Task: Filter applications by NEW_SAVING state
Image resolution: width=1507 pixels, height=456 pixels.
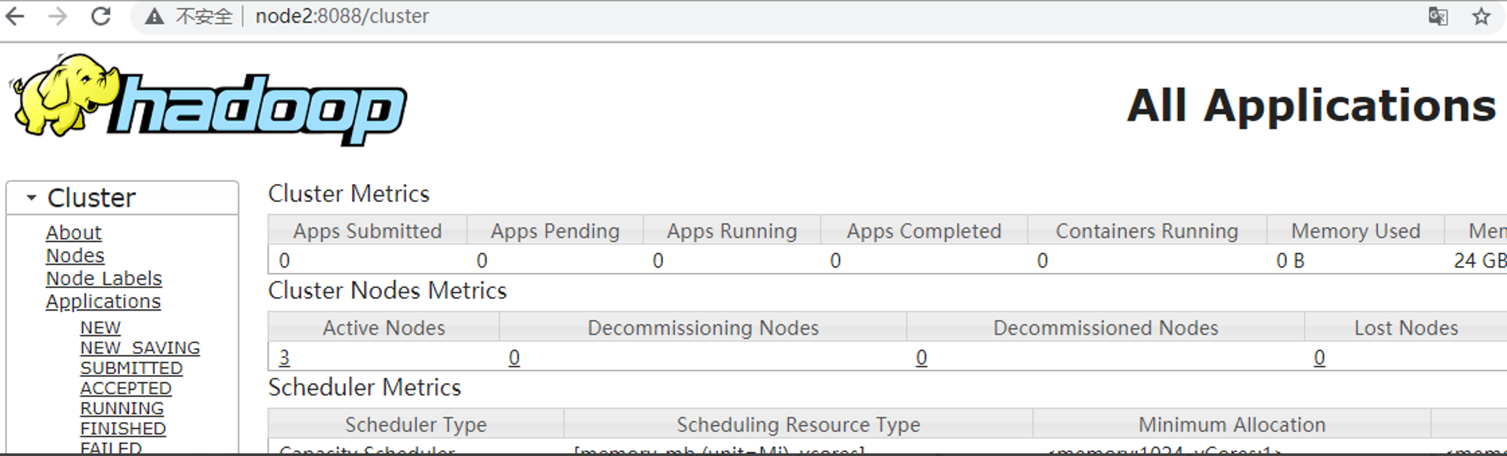Action: (x=140, y=347)
